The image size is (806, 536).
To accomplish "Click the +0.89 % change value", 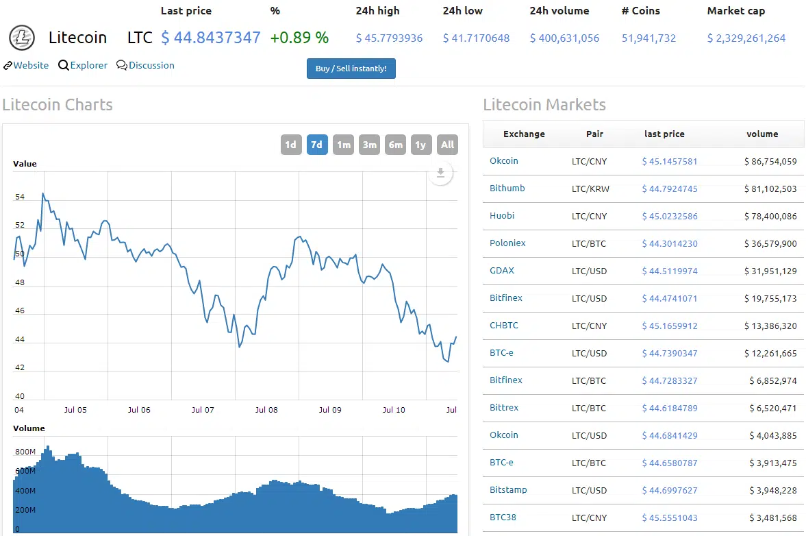I will (299, 38).
